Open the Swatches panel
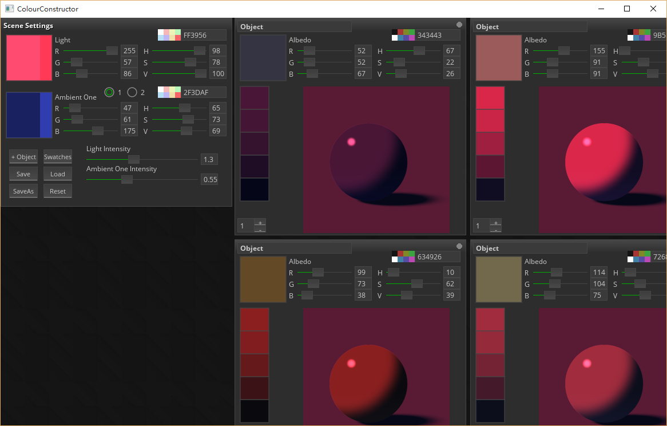Viewport: 667px width, 426px height. [58, 157]
